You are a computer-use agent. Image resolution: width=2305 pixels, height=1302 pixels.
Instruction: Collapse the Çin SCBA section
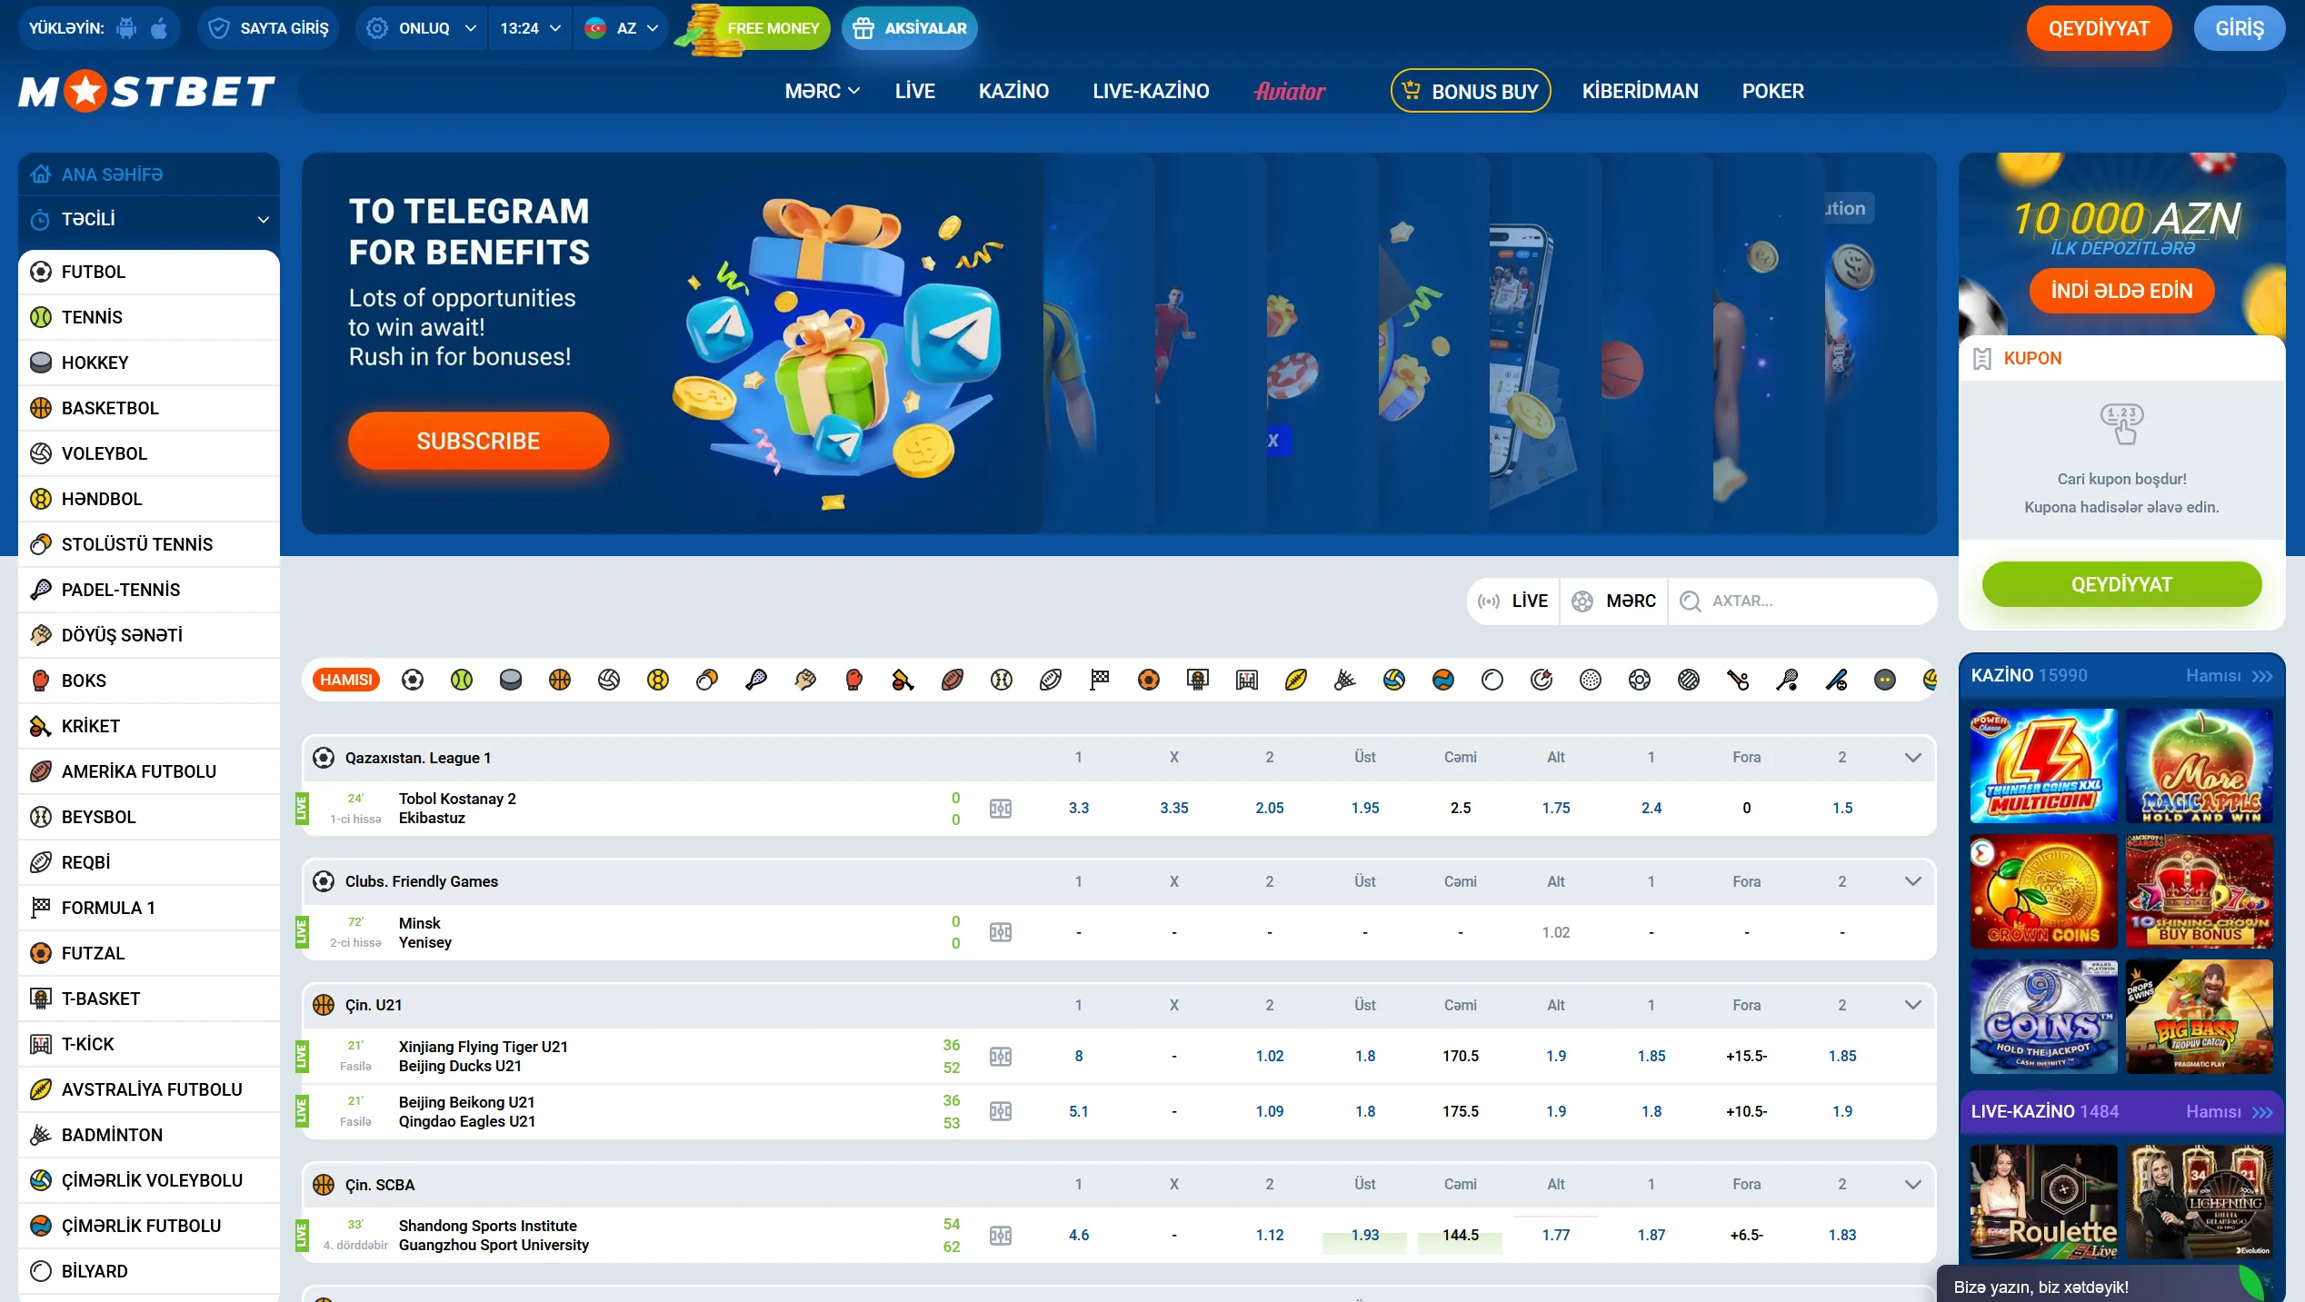pos(1912,1185)
